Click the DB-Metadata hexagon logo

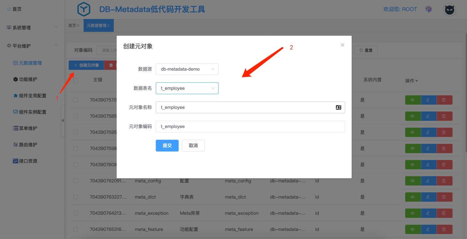(x=84, y=9)
